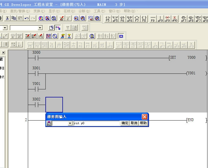
Task: Expand the dropdown in ladder input dialog
Action: click(x=70, y=123)
